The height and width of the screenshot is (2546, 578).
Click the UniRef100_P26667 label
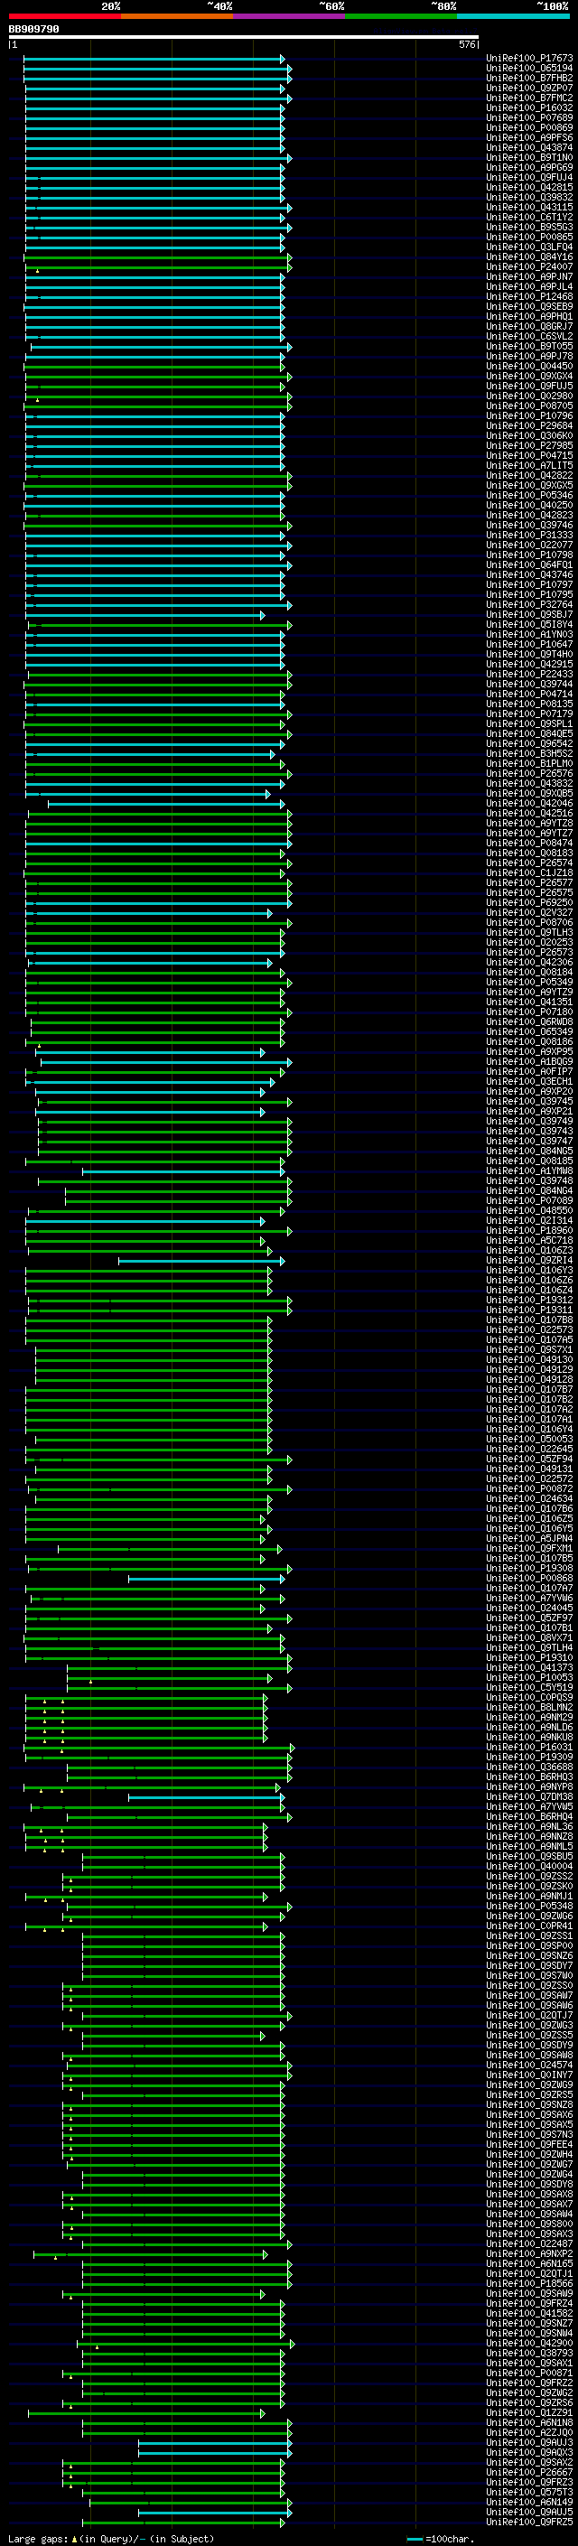529,2472
